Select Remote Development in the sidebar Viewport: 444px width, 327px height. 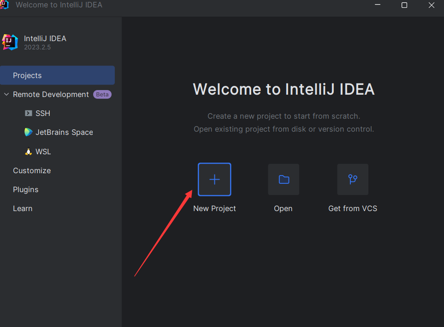click(51, 94)
